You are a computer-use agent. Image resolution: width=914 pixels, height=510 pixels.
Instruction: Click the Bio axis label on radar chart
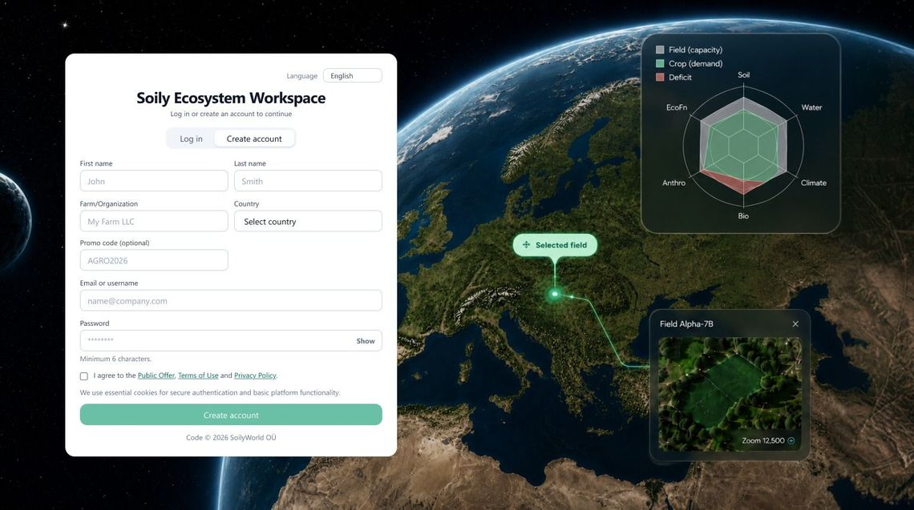click(x=743, y=216)
